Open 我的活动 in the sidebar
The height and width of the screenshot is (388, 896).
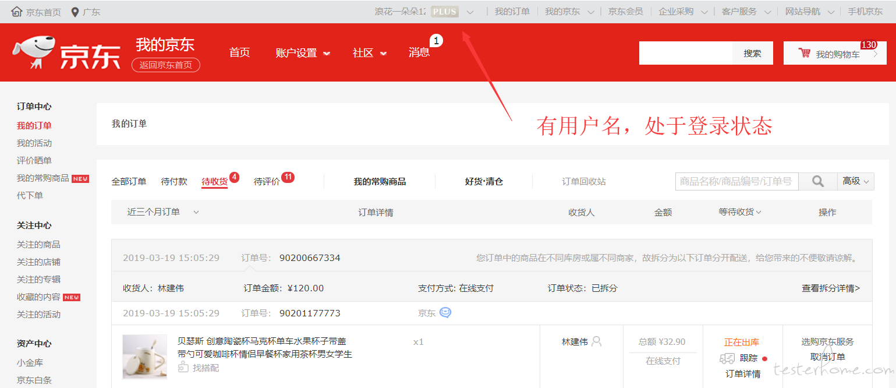(34, 143)
